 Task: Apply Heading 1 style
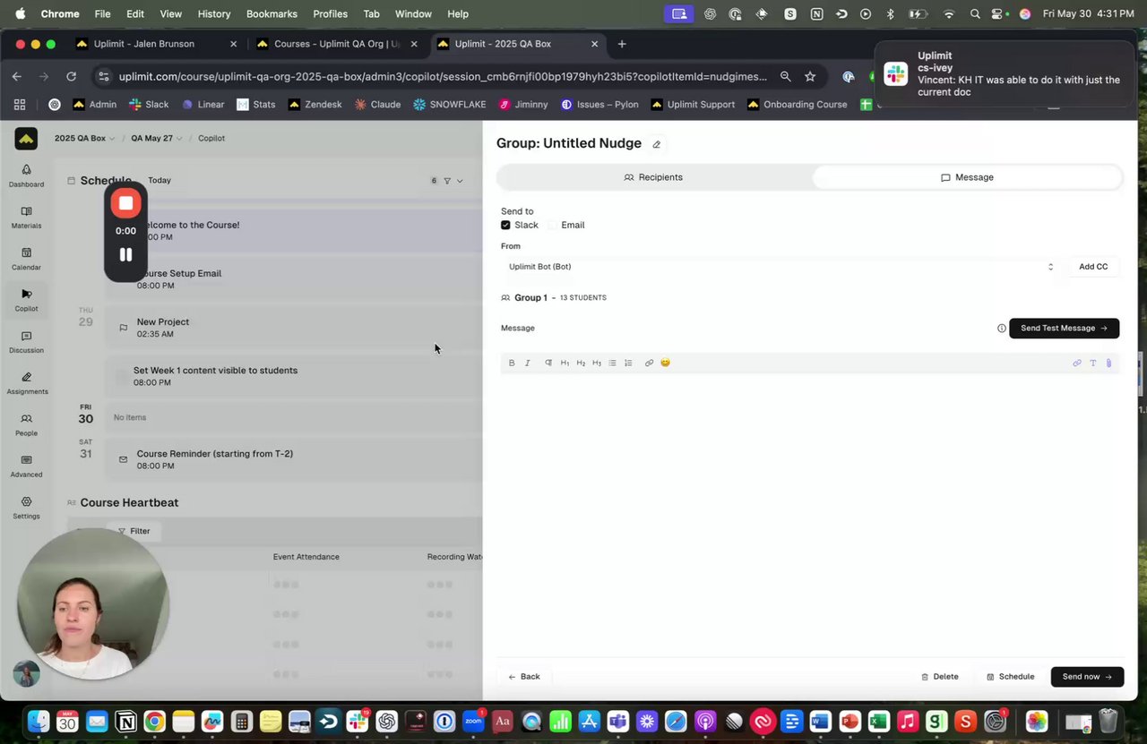[565, 363]
